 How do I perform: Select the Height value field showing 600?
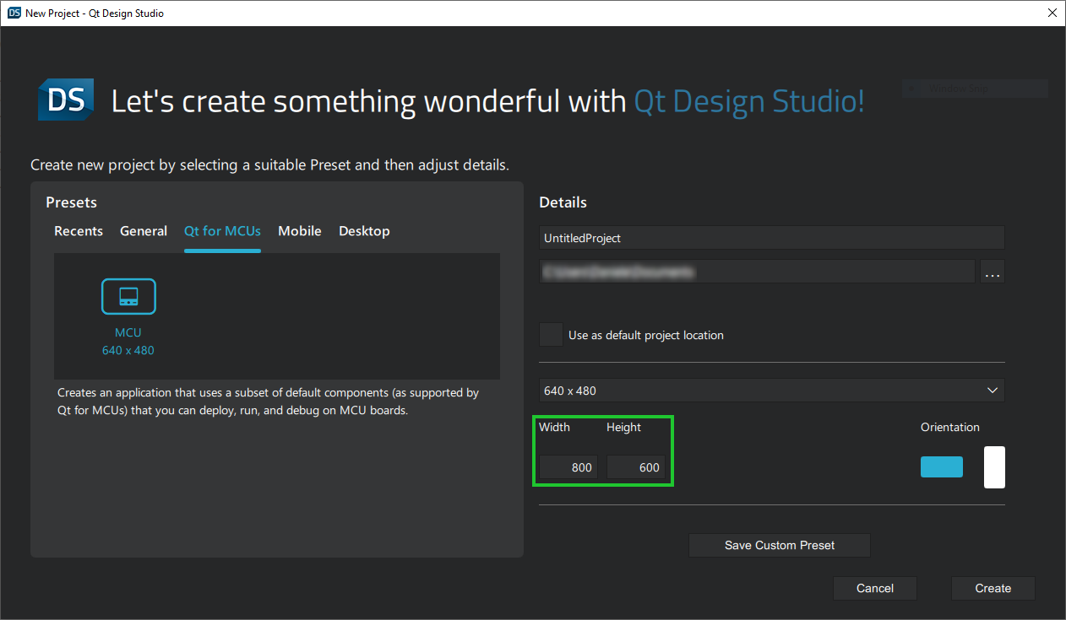637,466
